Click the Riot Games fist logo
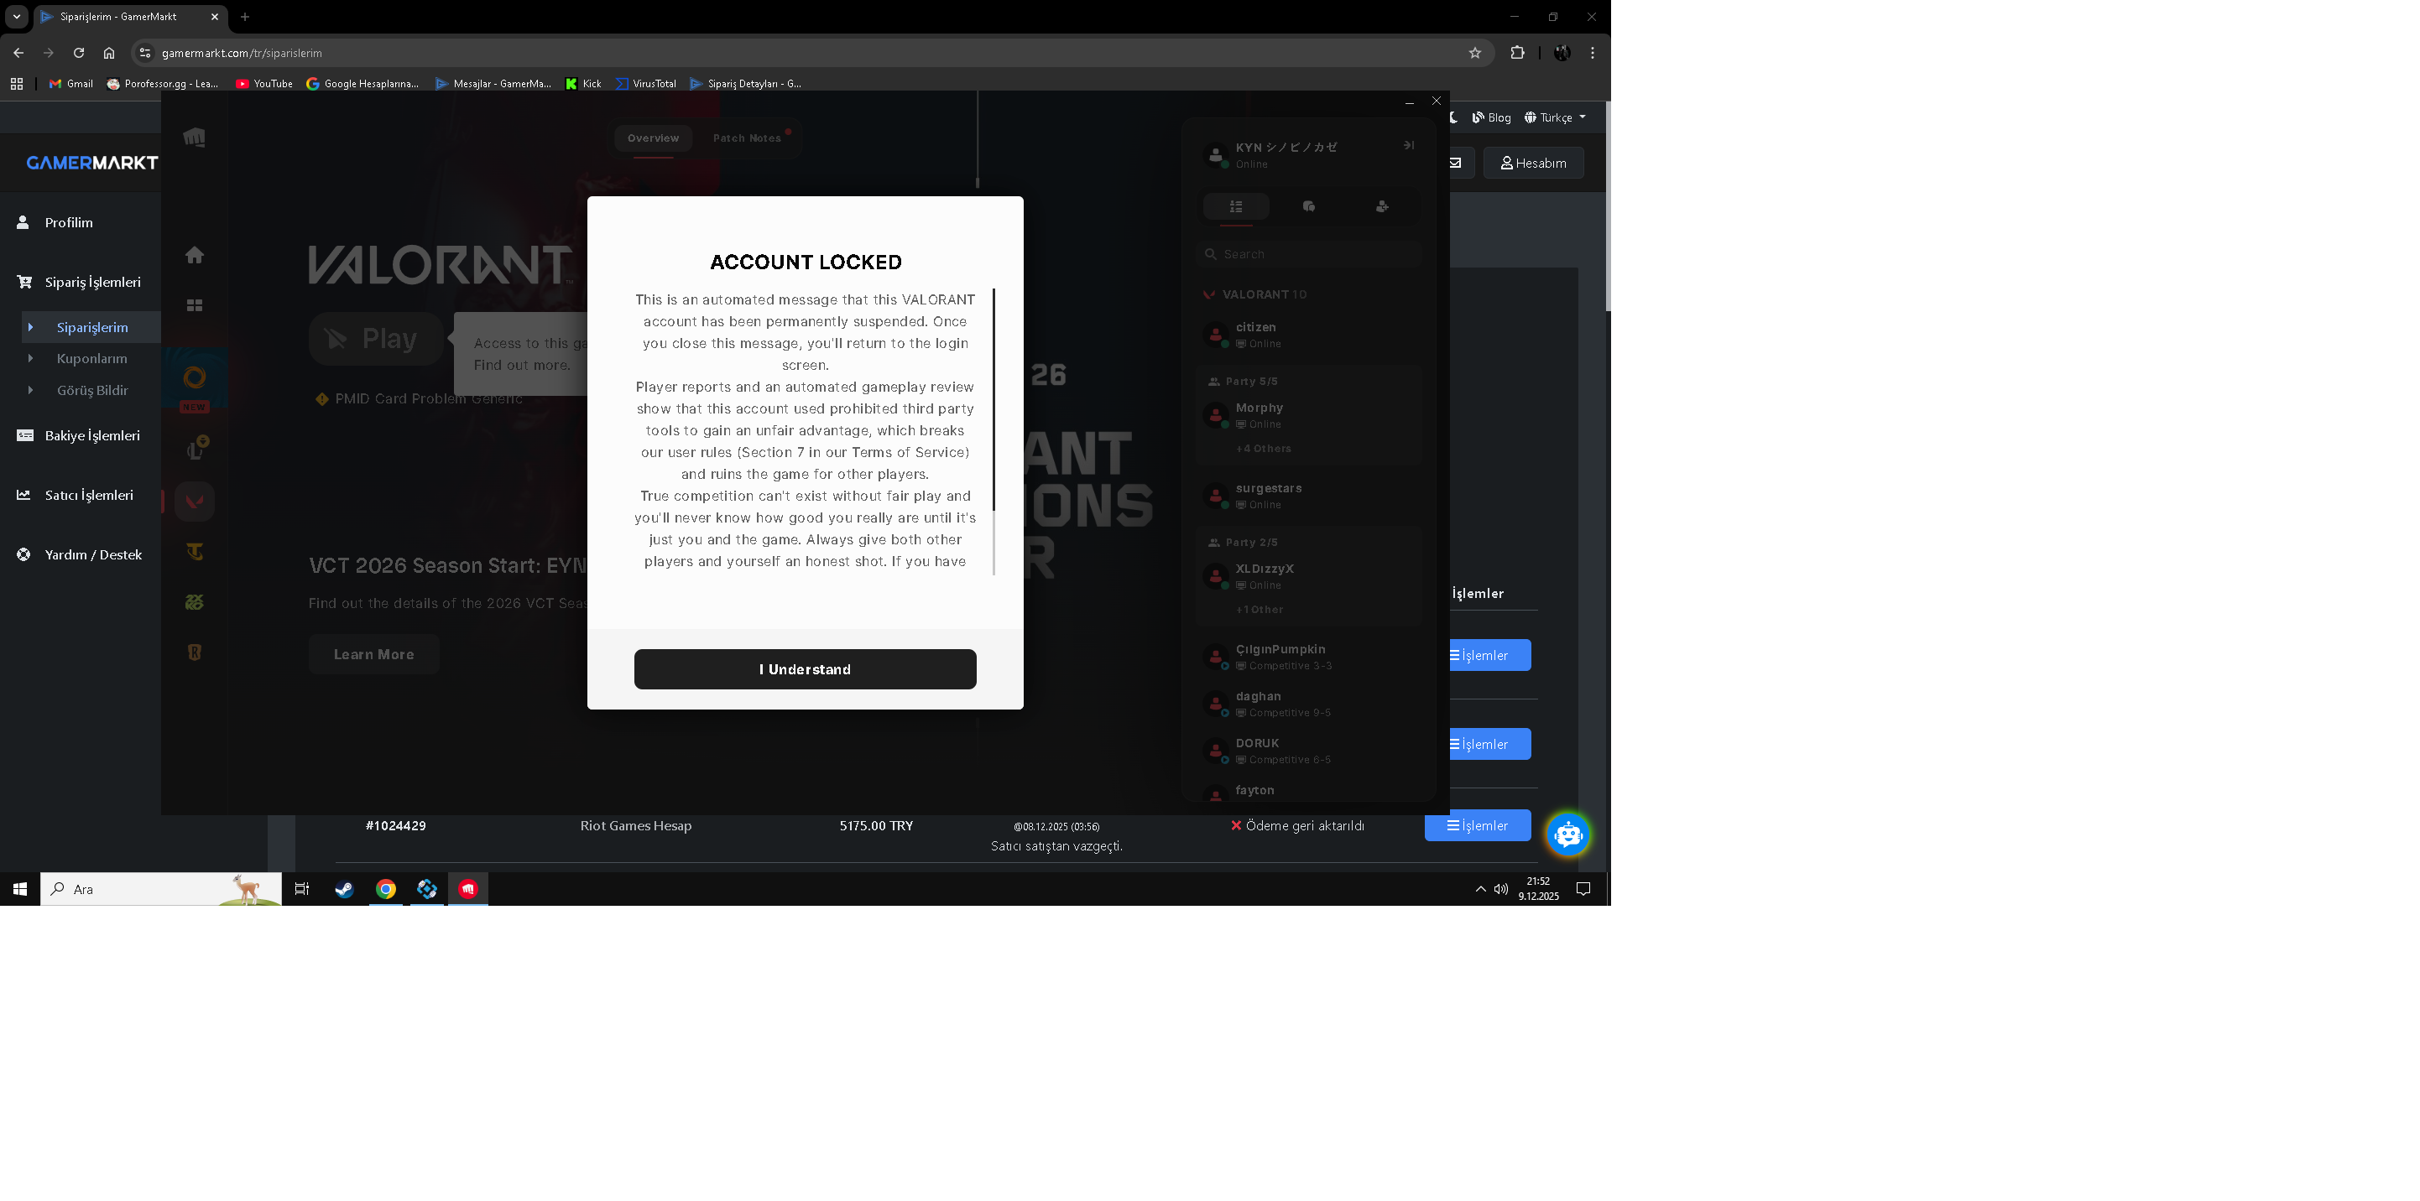 tap(195, 138)
